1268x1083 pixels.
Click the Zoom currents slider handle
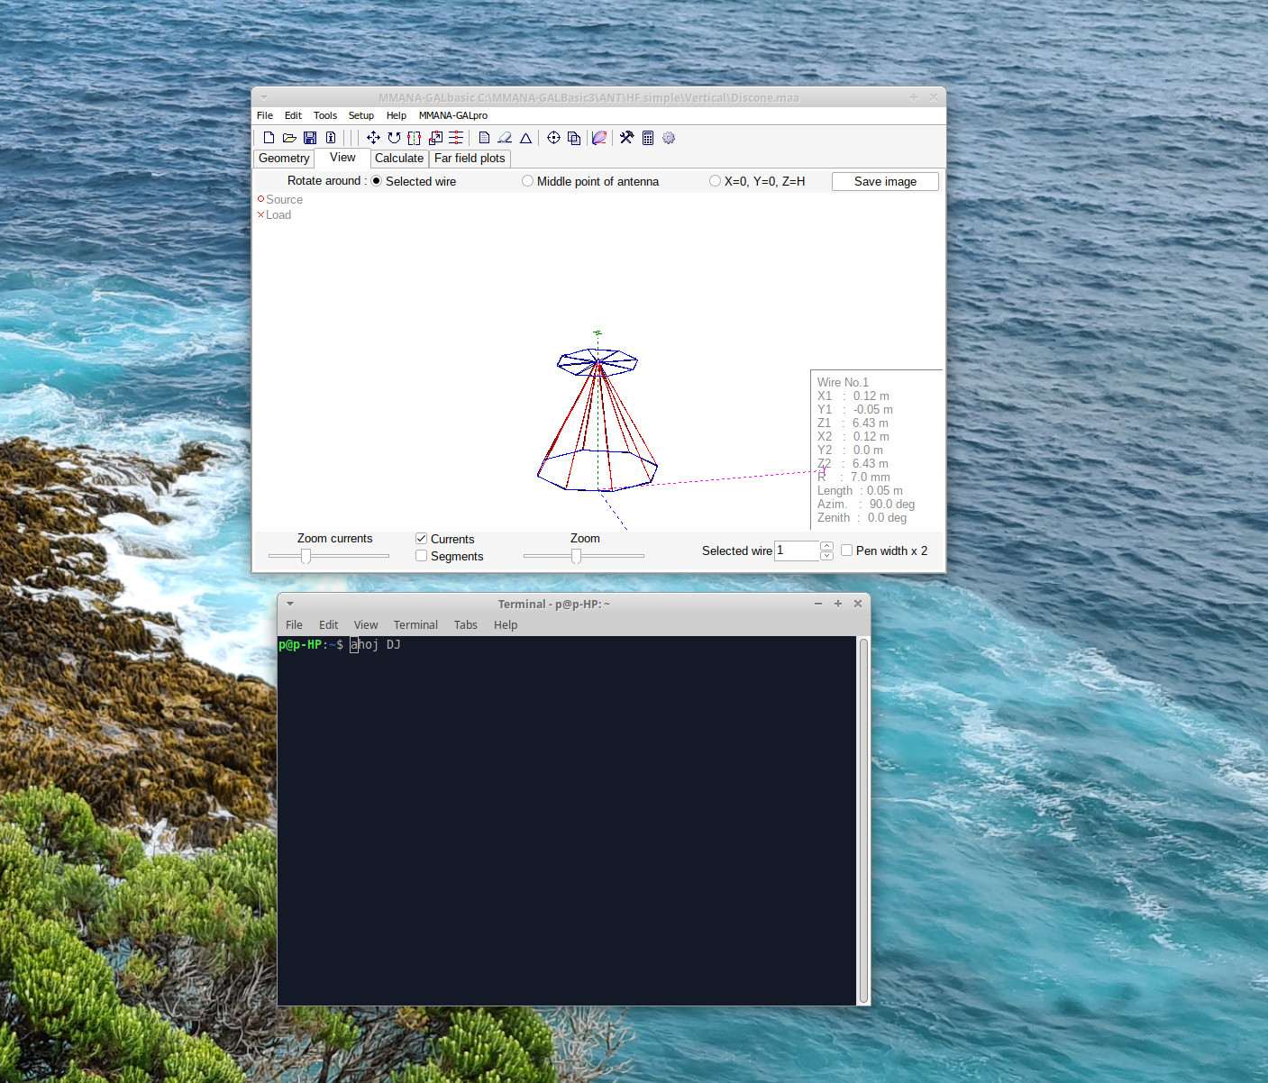pos(306,556)
